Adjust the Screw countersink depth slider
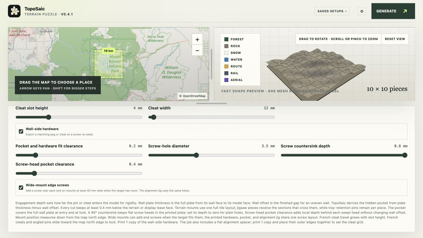Screen dimensions: 423x238 (x=344, y=155)
